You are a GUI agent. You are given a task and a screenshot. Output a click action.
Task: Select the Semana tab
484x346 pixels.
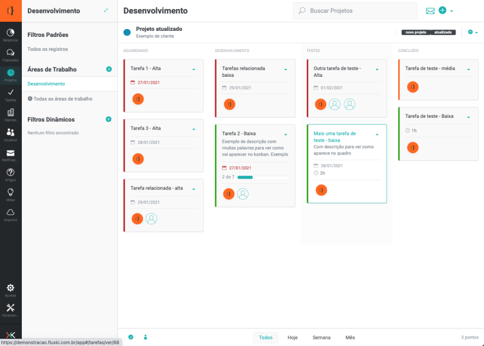(x=321, y=338)
